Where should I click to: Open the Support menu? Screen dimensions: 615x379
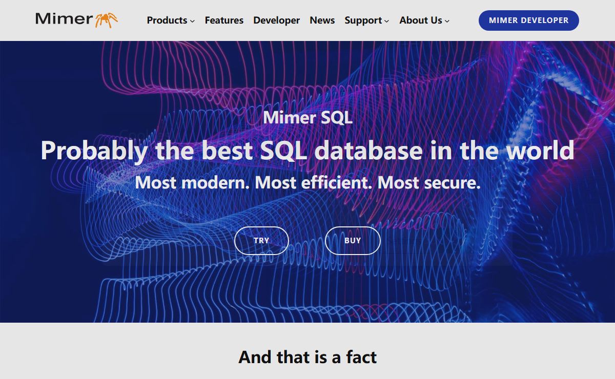363,20
